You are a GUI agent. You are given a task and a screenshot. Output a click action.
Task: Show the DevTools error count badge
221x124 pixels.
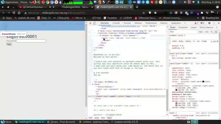point(196,23)
